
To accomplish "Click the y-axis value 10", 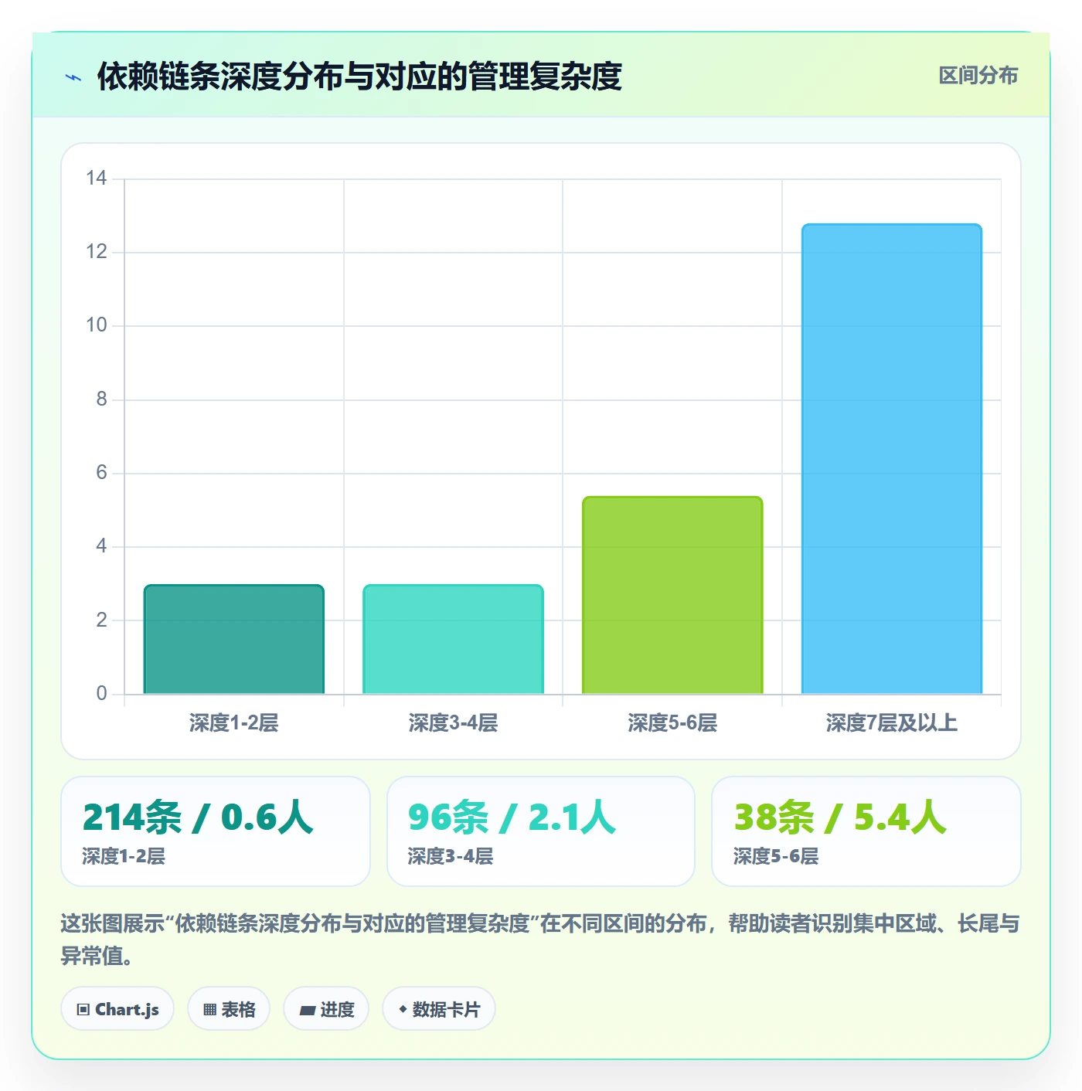I will [x=97, y=325].
